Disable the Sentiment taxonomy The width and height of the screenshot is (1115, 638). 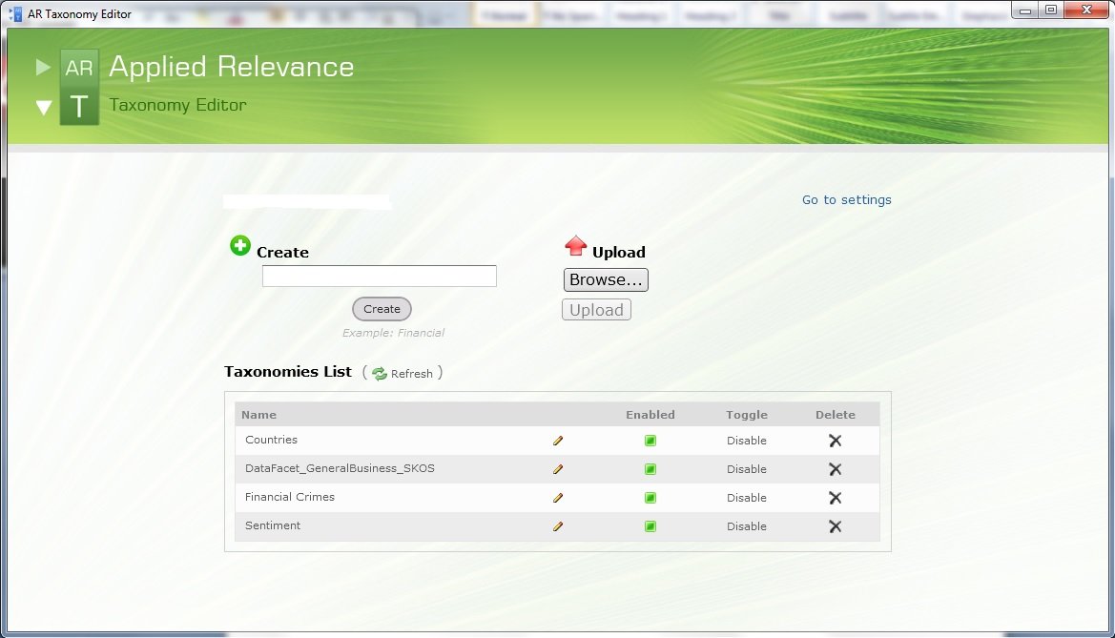(747, 526)
